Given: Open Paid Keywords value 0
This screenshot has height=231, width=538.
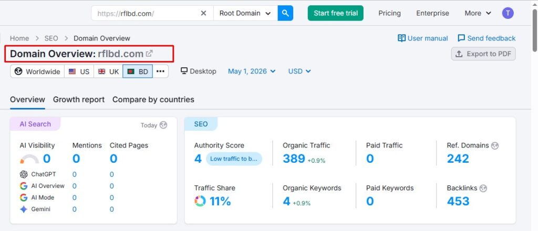Looking at the screenshot, I should coord(370,201).
